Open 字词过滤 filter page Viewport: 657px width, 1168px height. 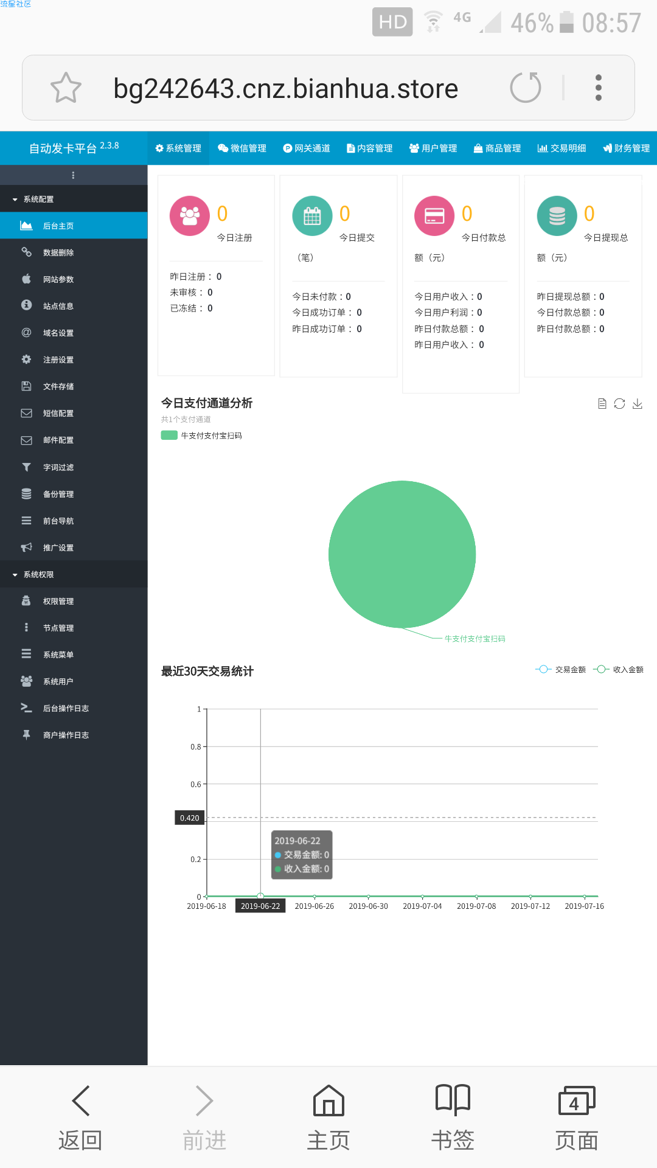[74, 467]
